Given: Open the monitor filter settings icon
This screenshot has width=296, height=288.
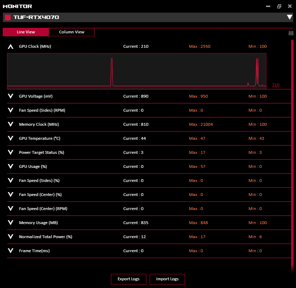Looking at the screenshot, I should tap(291, 33).
